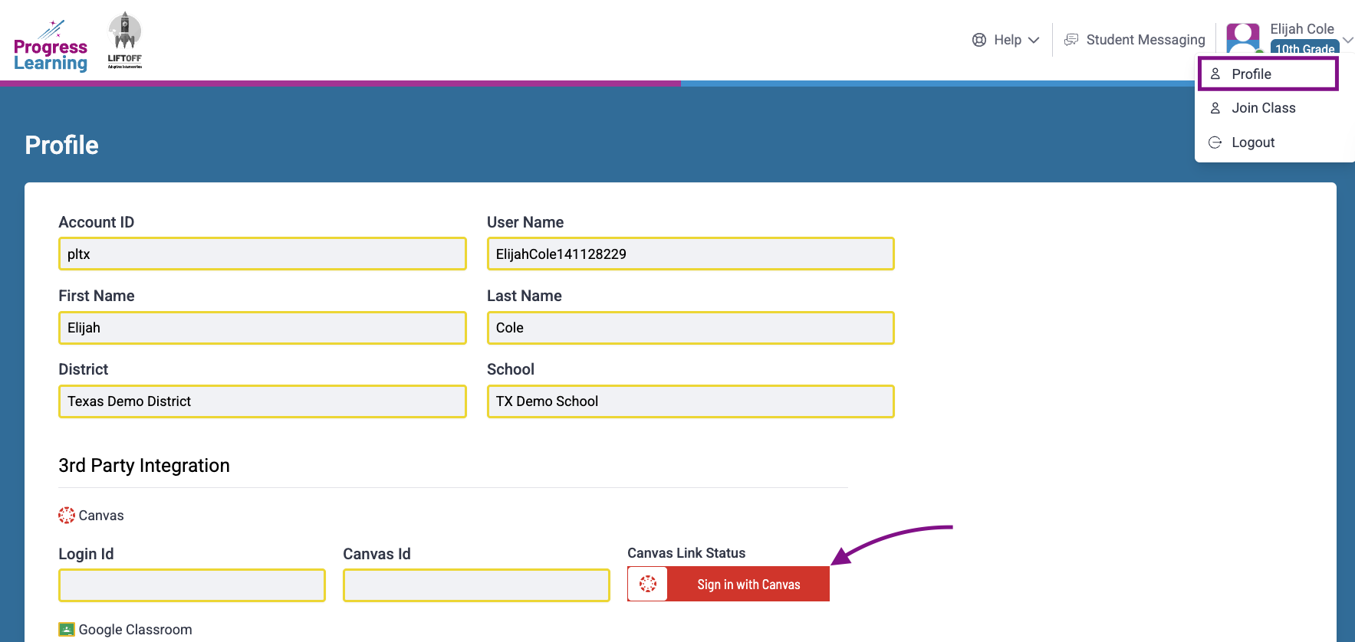The width and height of the screenshot is (1355, 642).
Task: Open the Liftoff rocket logo
Action: click(125, 41)
